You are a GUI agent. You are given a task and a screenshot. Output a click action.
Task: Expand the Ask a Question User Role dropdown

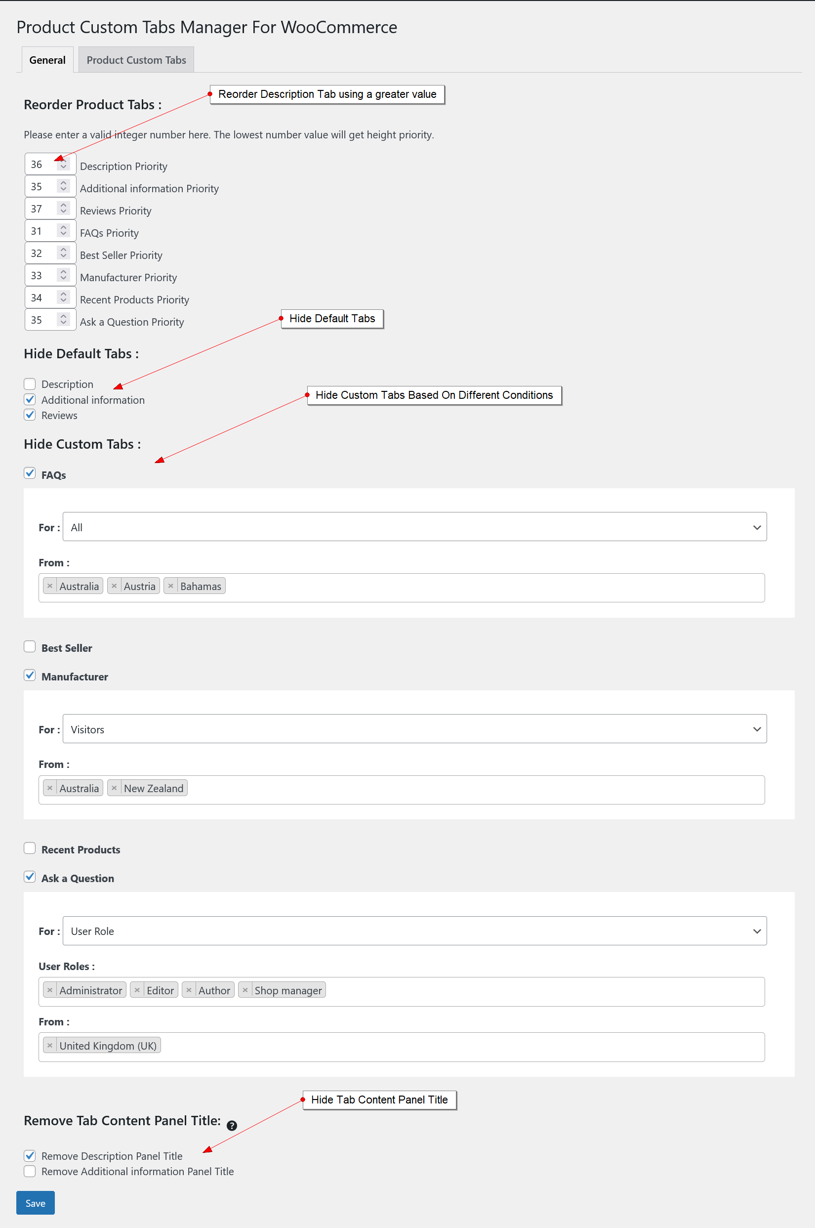[x=414, y=931]
